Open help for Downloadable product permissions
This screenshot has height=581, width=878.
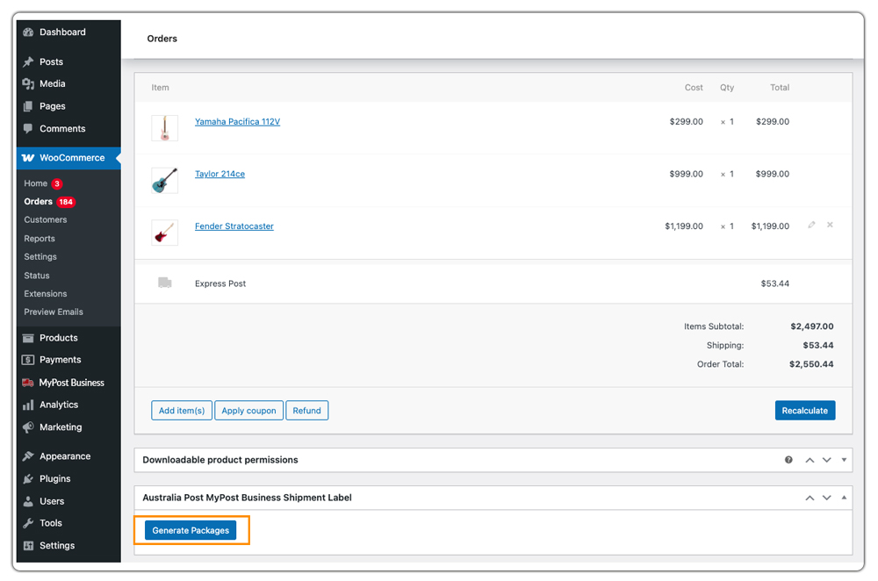pos(788,460)
